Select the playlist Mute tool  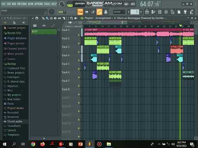55,18
